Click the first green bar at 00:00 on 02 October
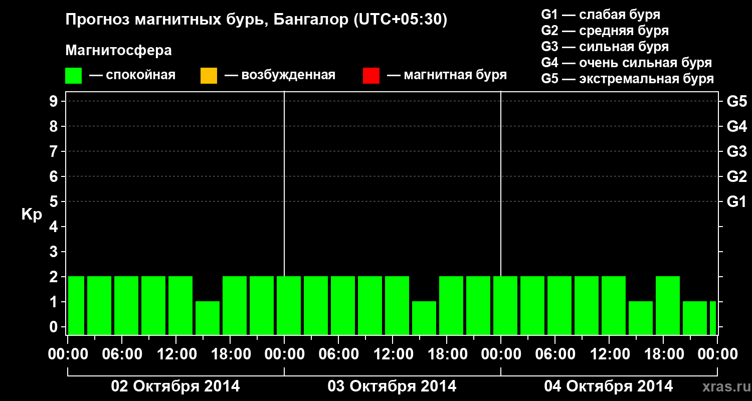Image resolution: width=752 pixels, height=401 pixels. [76, 305]
